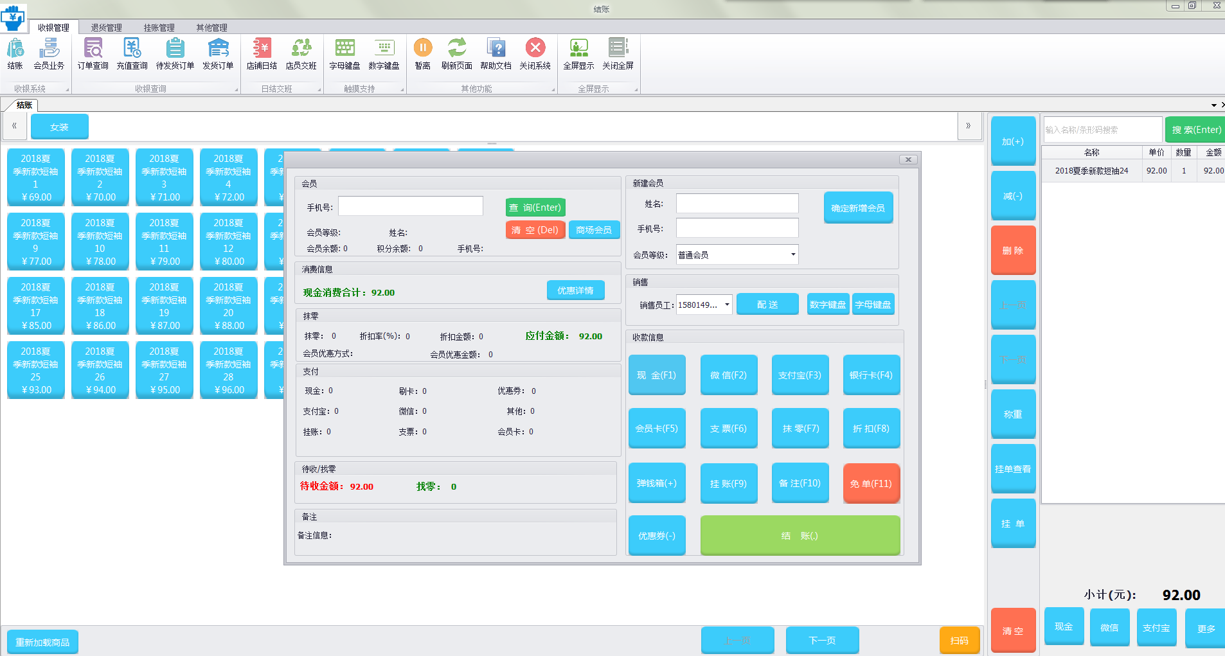Switch to the 退货管理 tab
Screen dimensions: 1225x656
[106, 28]
